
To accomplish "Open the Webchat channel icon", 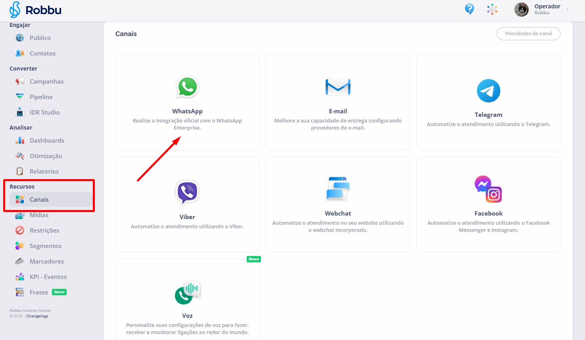I will click(x=338, y=189).
